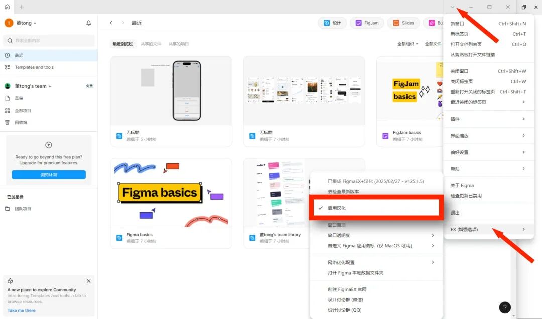Go forward with the right chevron arrow
The height and width of the screenshot is (319, 542).
coord(123,23)
